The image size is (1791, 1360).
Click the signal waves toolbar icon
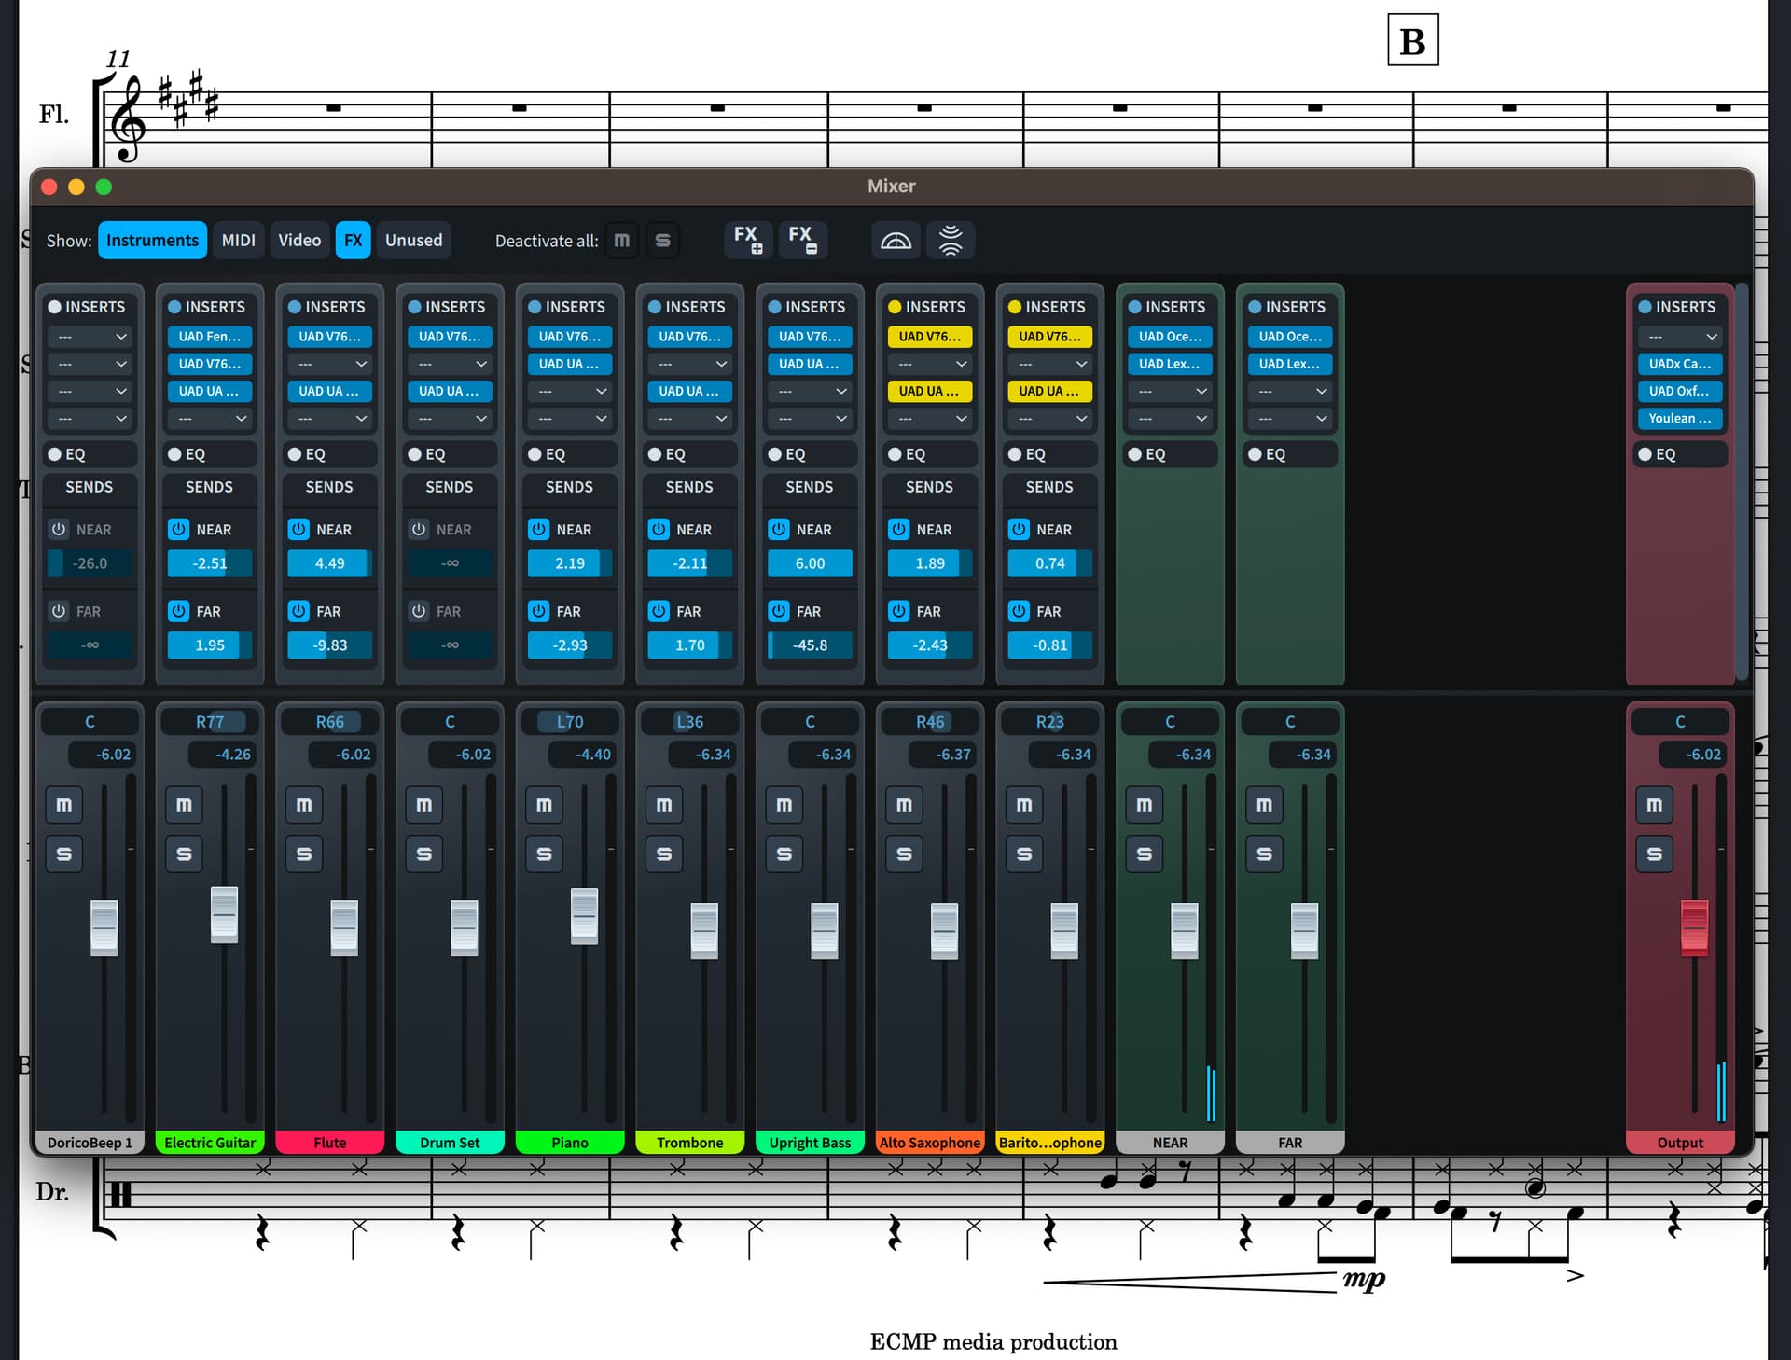tap(951, 241)
